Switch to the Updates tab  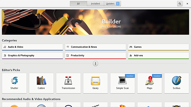[113, 4]
